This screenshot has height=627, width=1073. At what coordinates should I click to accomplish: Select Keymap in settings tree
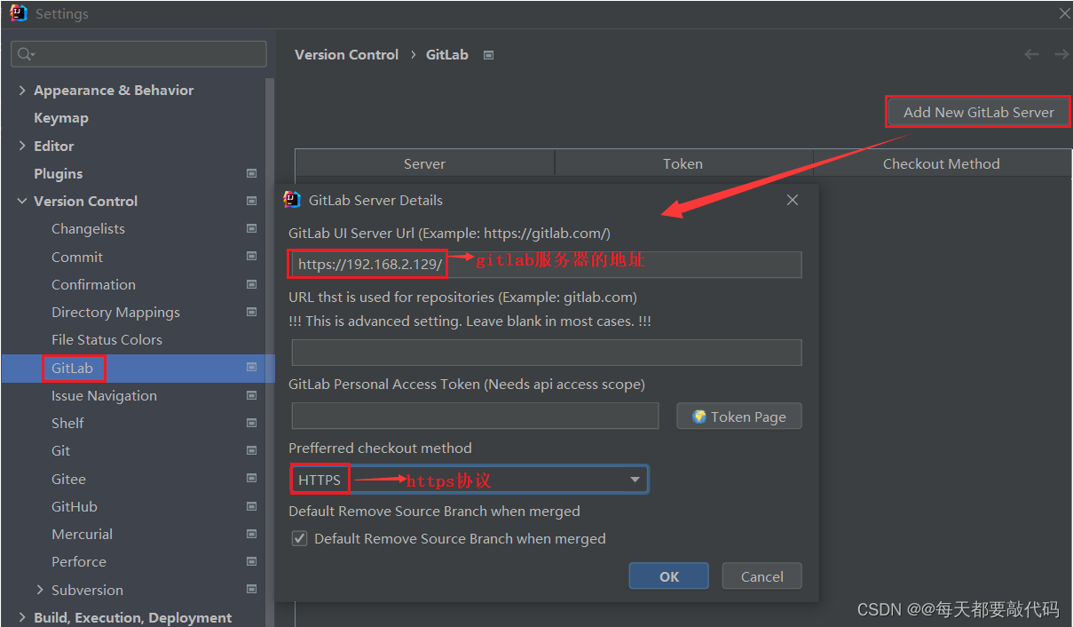click(61, 117)
